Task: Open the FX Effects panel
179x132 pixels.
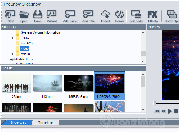Action: pos(153,16)
